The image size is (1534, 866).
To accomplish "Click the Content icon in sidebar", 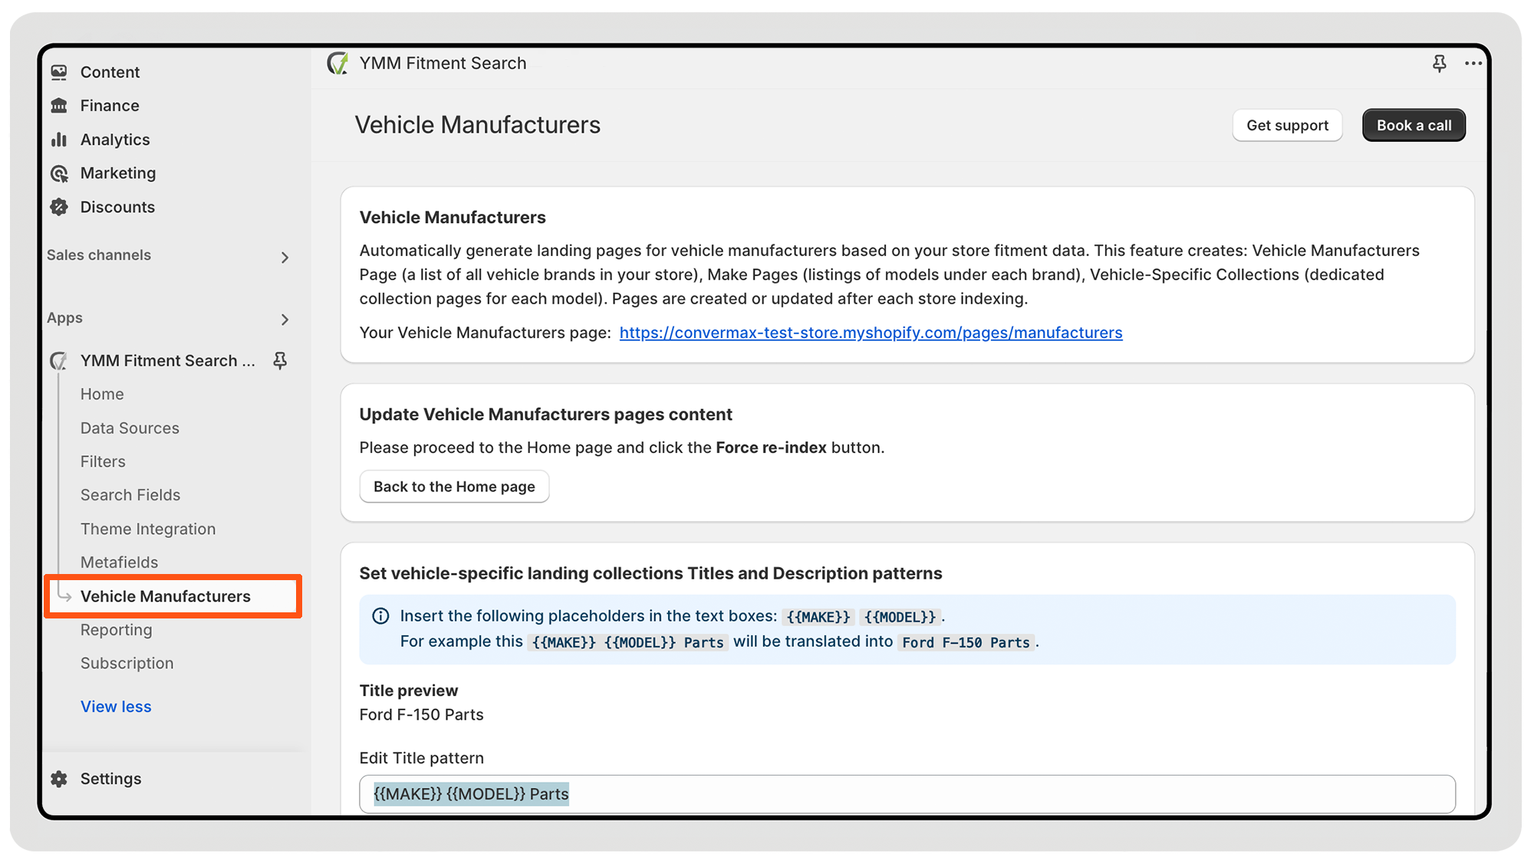I will (x=59, y=72).
